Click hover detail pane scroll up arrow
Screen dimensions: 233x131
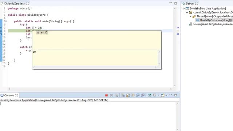(159, 52)
